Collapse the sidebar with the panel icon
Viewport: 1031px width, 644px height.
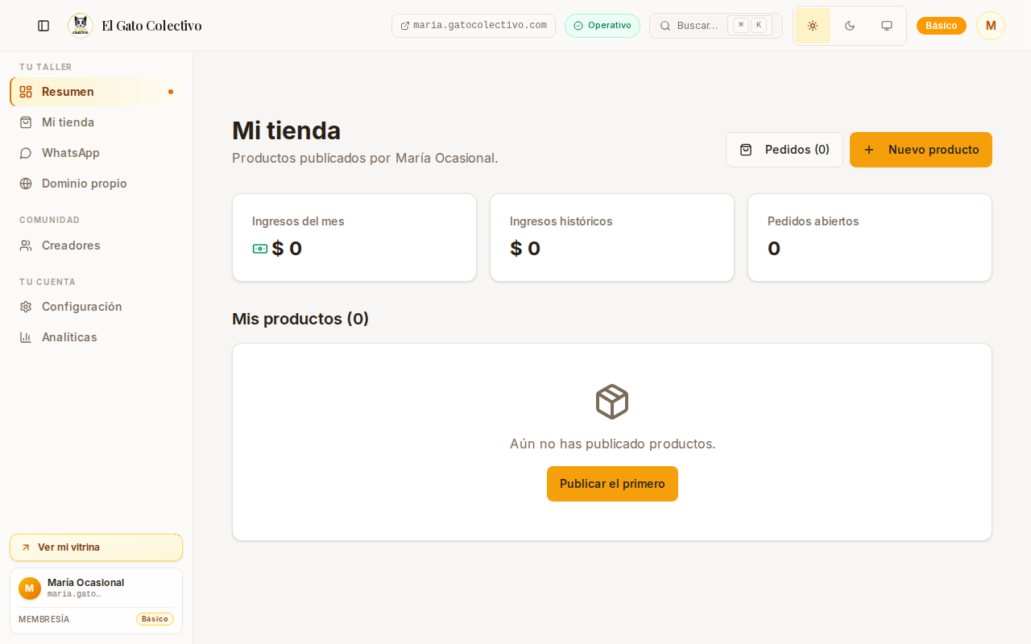pyautogui.click(x=43, y=26)
